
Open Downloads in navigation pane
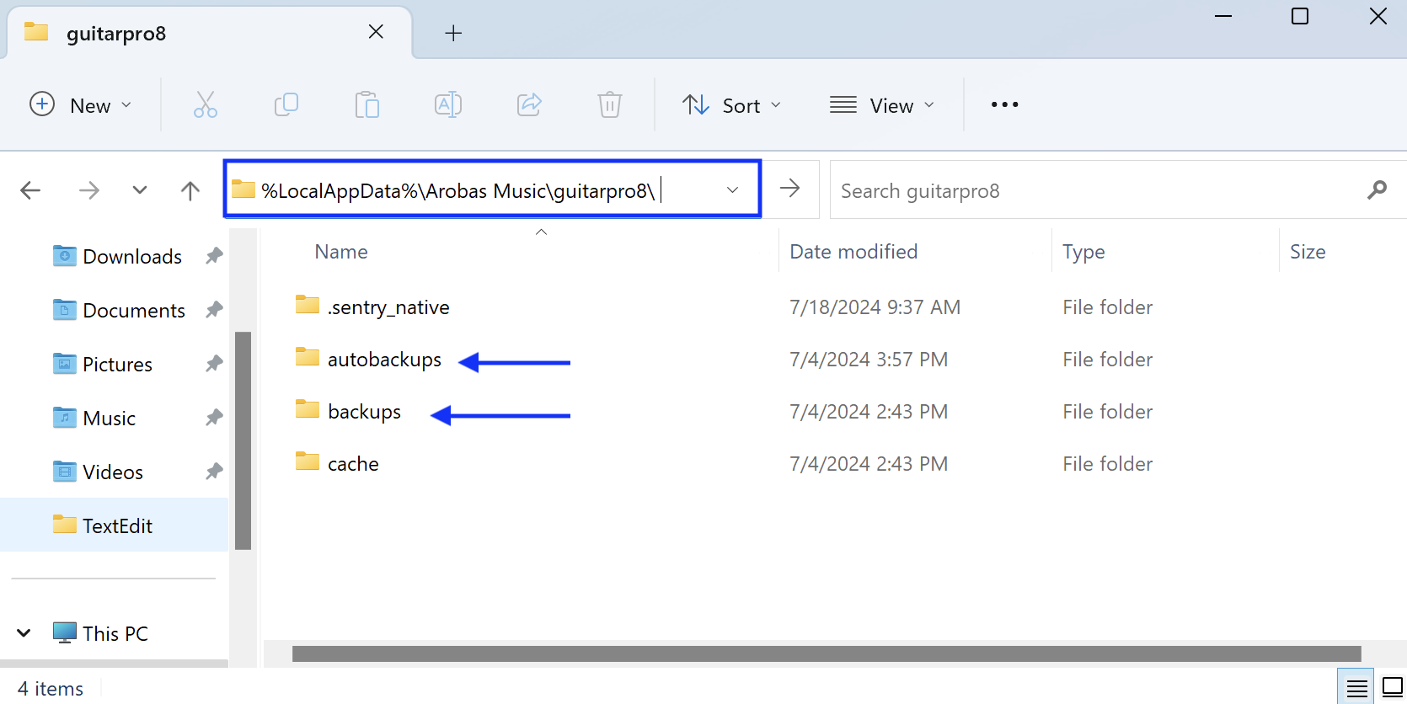click(132, 257)
